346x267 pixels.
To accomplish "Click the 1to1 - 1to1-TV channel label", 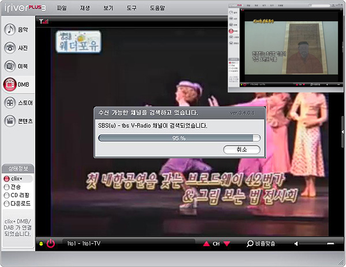I will (84, 243).
